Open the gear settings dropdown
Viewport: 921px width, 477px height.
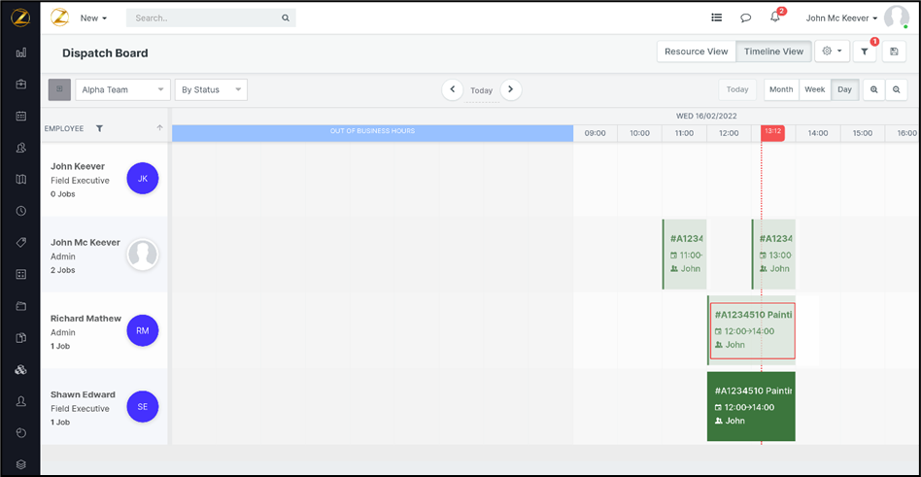coord(833,51)
